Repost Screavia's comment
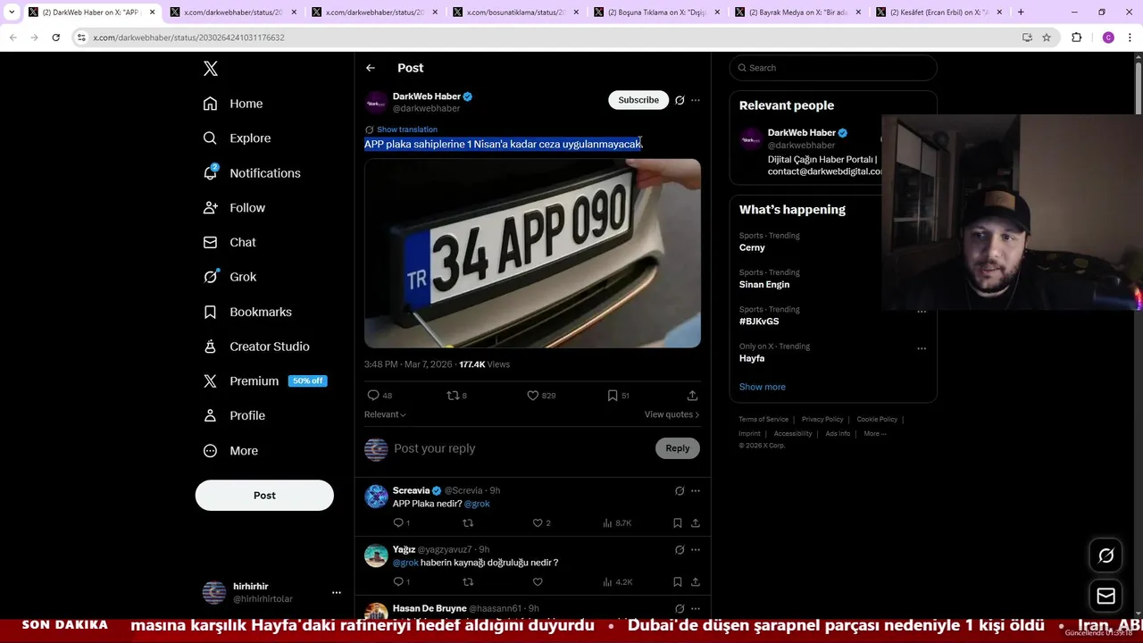This screenshot has width=1143, height=643. 468,523
